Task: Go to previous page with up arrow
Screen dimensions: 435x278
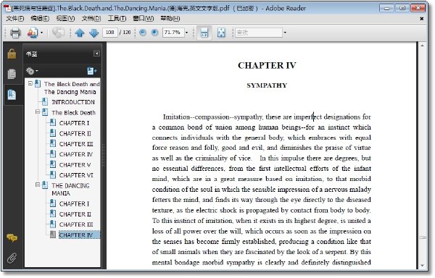Action: click(80, 33)
